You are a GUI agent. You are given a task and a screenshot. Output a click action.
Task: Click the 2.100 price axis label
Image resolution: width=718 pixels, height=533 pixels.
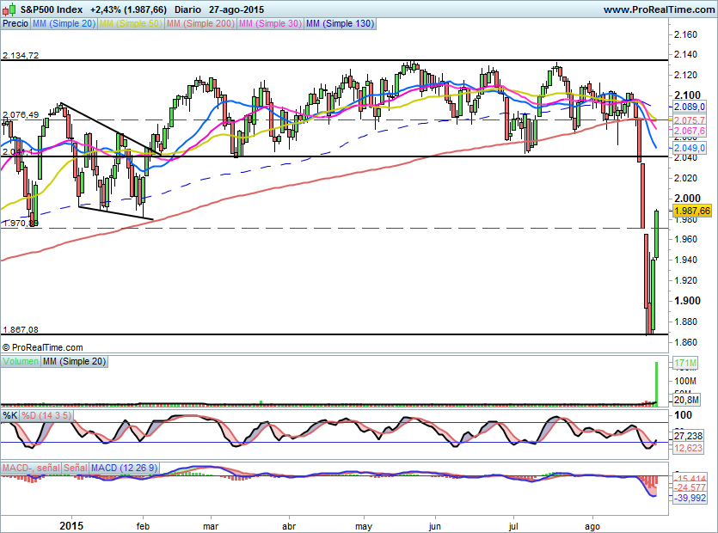click(687, 95)
